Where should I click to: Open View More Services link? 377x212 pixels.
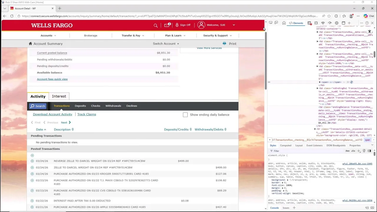tap(209, 48)
